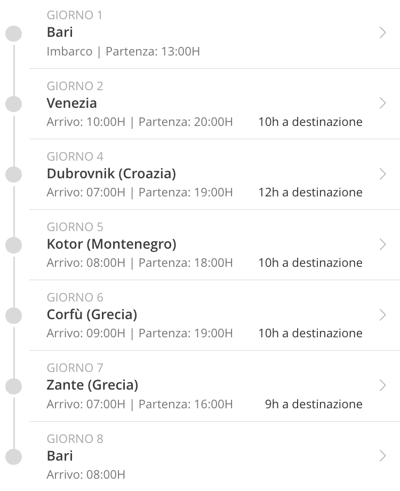The height and width of the screenshot is (491, 400).
Task: Open the Corfù (Grecia) chevron
Action: pyautogui.click(x=382, y=315)
